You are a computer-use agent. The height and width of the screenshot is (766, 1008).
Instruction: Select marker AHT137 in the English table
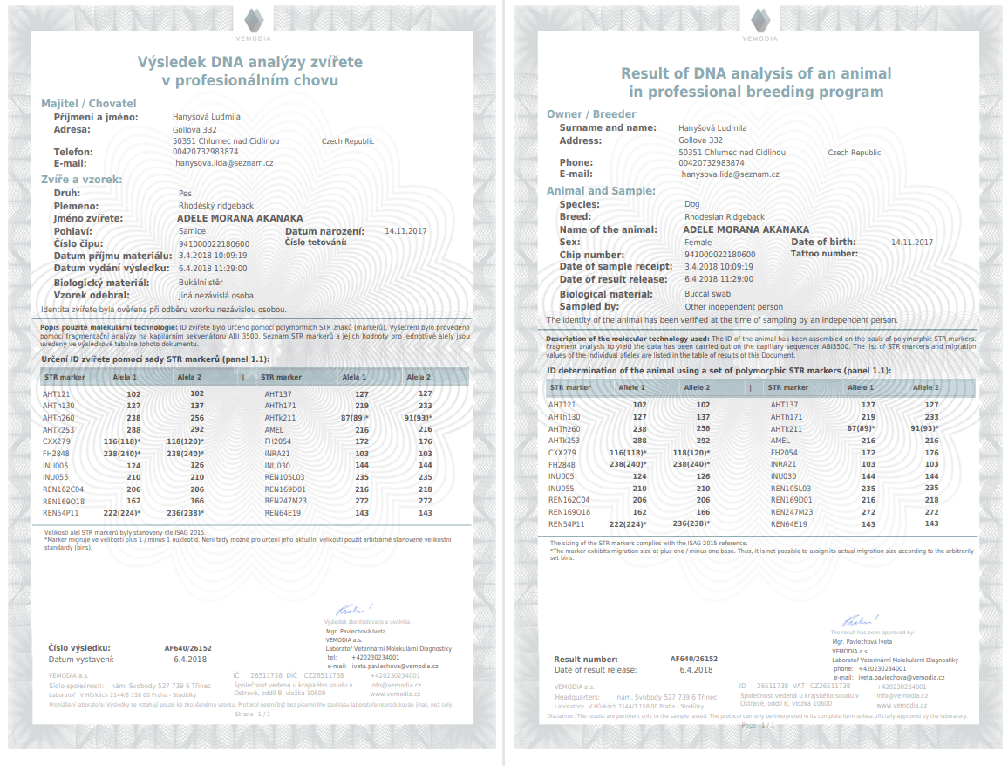(784, 405)
